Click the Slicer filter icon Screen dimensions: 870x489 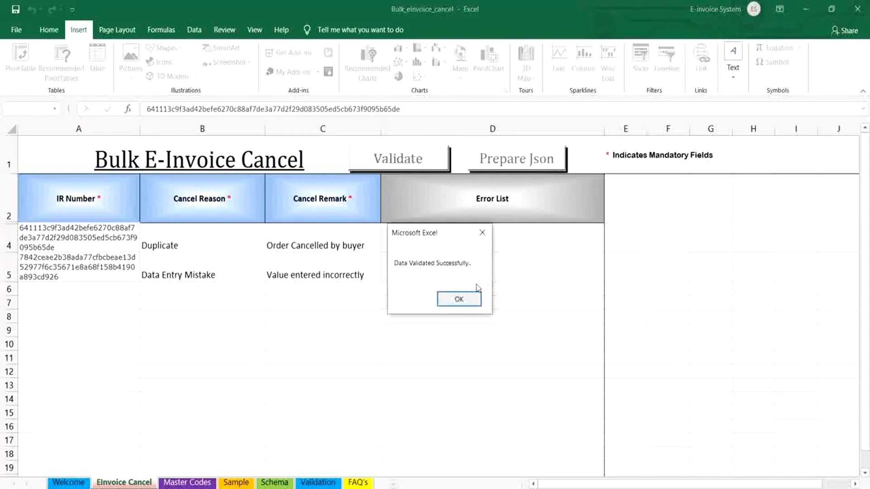[x=640, y=58]
